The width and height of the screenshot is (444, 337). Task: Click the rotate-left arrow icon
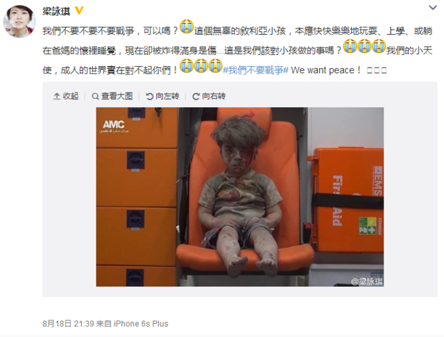(x=149, y=97)
